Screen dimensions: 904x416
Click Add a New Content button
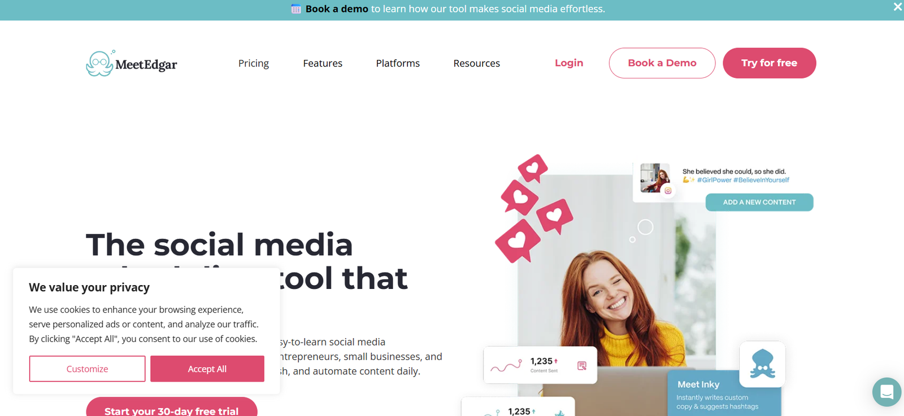[x=759, y=202]
